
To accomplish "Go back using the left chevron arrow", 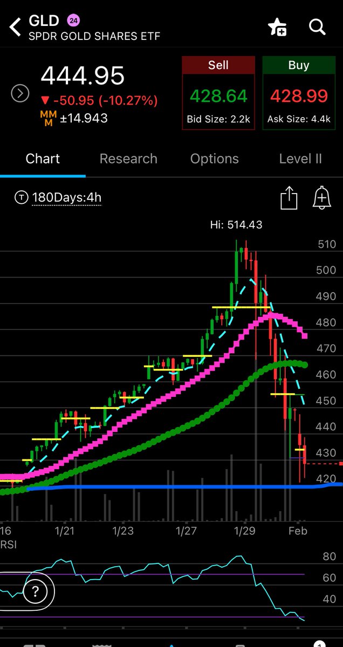I will coord(15,27).
